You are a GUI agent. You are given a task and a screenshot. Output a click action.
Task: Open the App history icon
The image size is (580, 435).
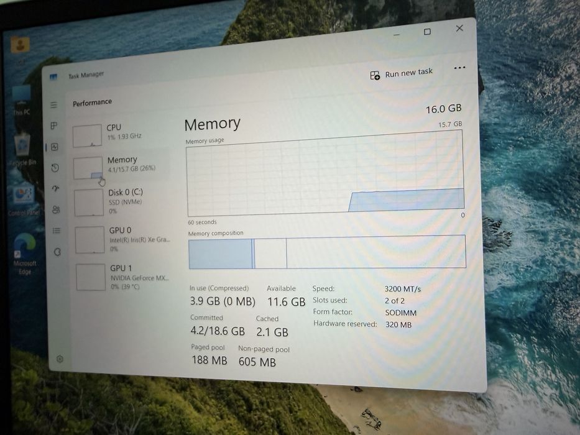point(55,168)
